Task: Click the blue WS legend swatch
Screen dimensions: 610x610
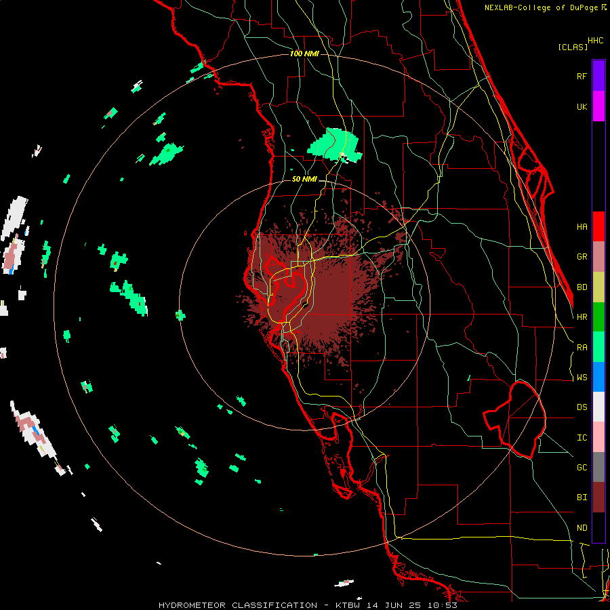Action: point(598,377)
